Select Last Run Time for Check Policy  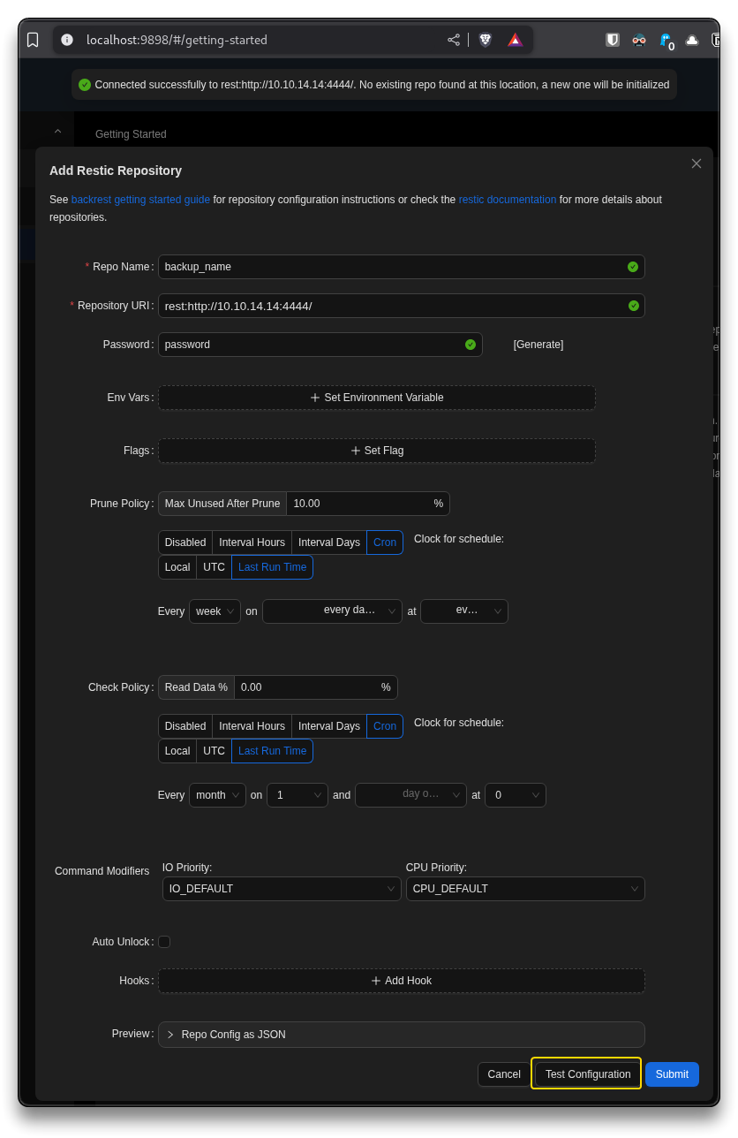(x=273, y=751)
